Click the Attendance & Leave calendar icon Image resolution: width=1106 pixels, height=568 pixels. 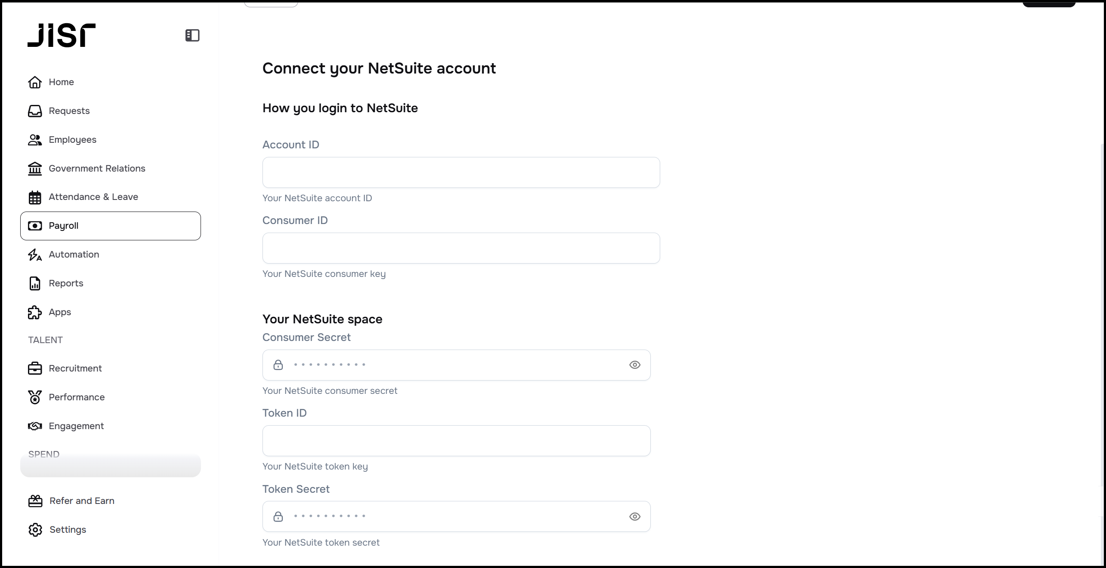coord(35,197)
